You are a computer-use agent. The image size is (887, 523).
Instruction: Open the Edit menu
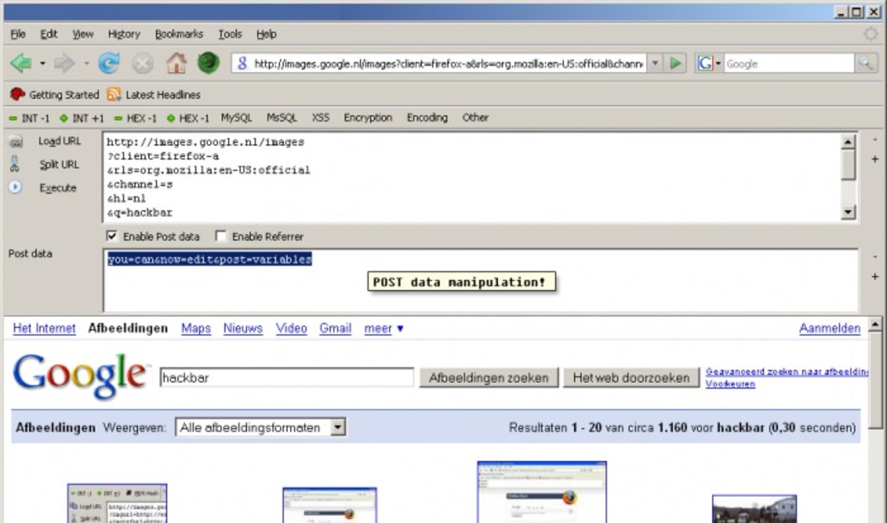click(x=49, y=34)
